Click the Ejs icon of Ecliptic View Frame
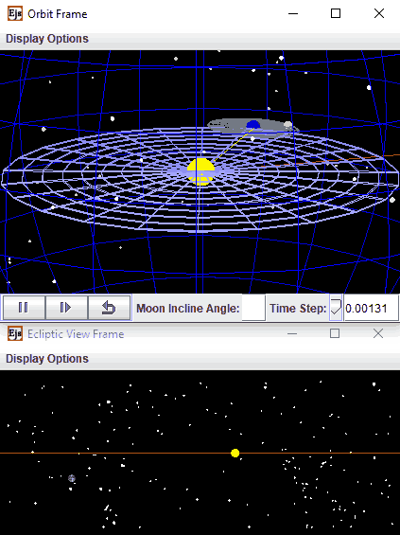This screenshot has height=535, width=400. pos(14,333)
